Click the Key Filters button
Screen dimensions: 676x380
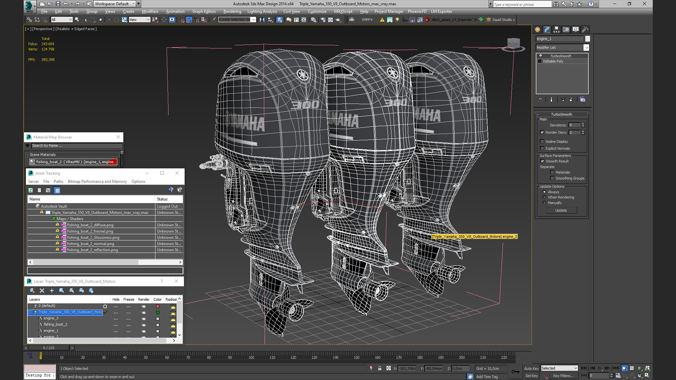(x=563, y=376)
